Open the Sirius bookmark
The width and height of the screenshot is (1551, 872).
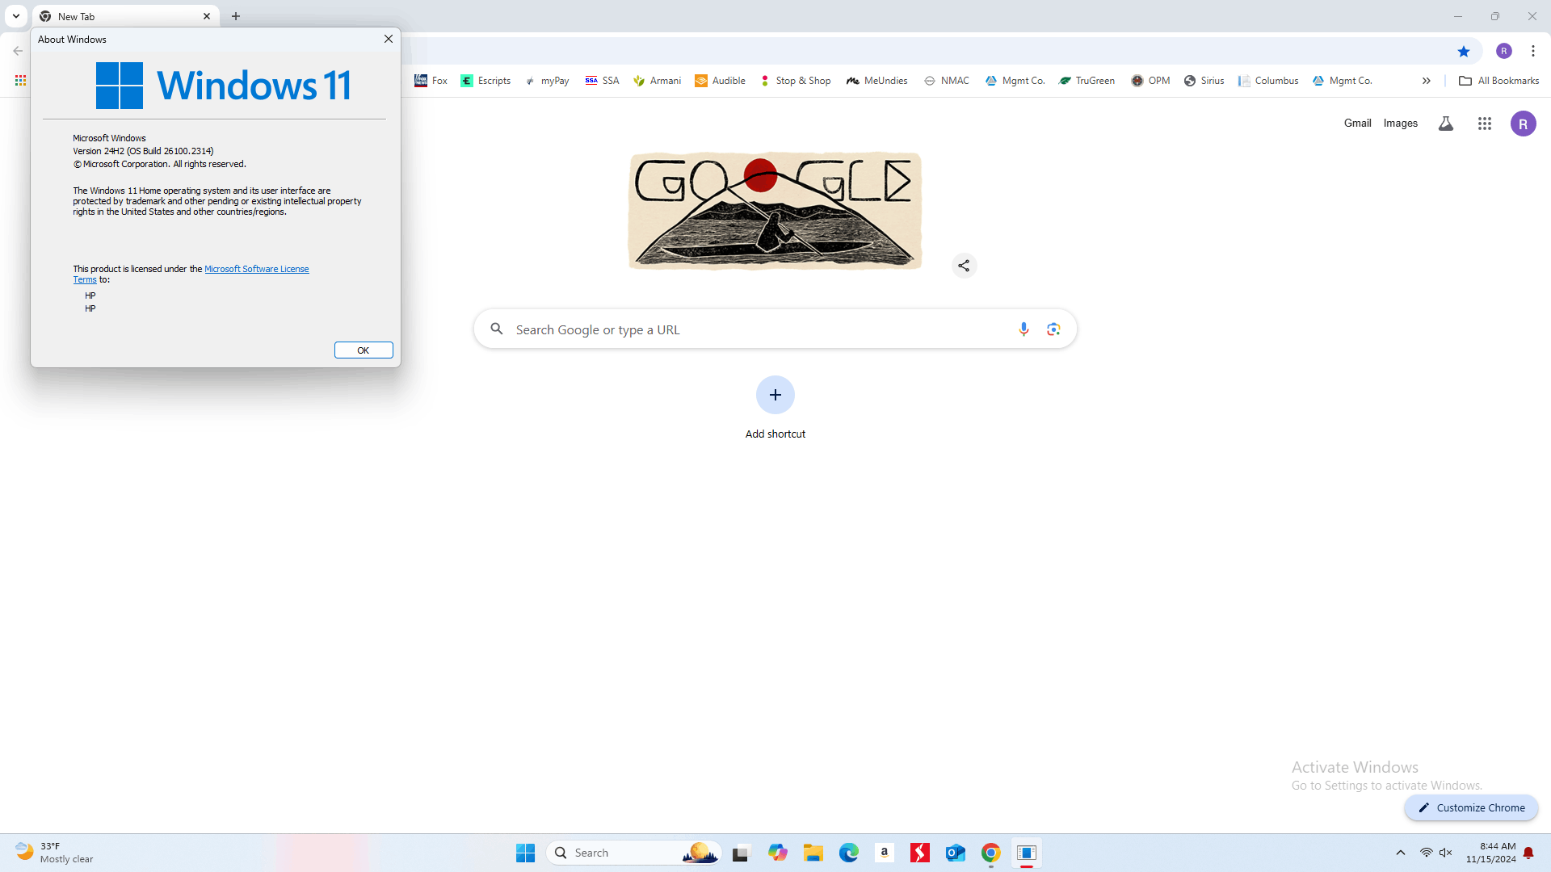[x=1204, y=81]
